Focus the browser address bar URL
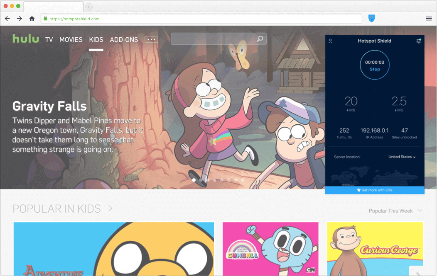This screenshot has height=276, width=437. [201, 19]
